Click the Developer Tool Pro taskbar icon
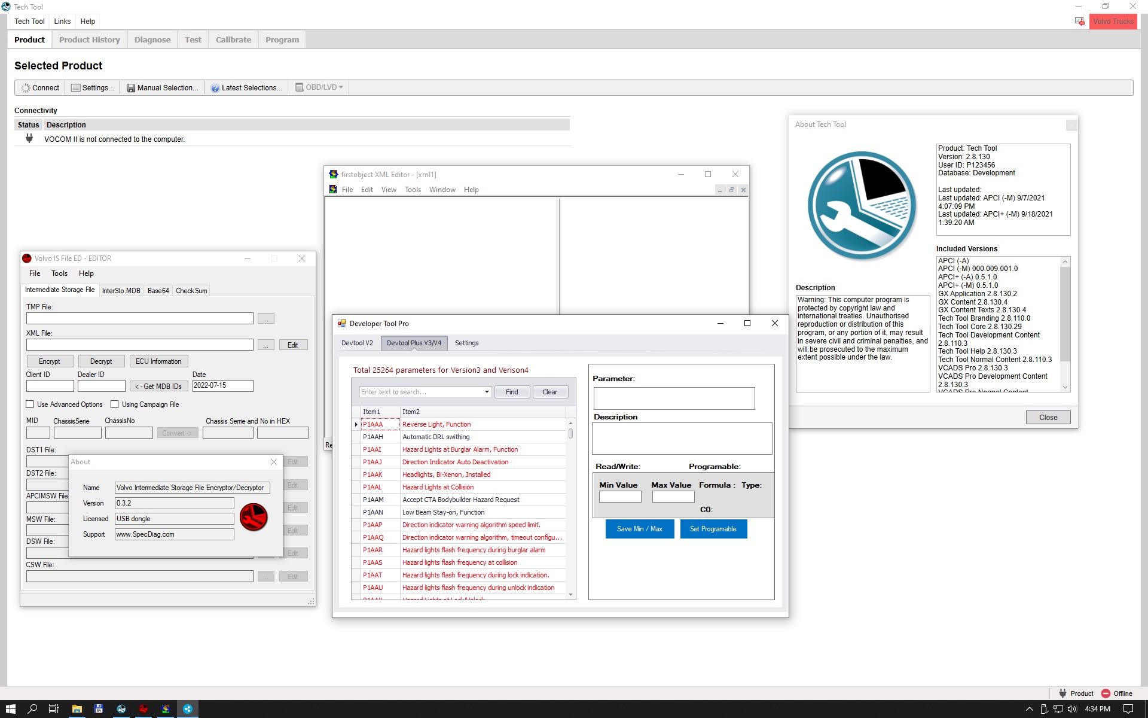This screenshot has width=1148, height=718. click(188, 709)
